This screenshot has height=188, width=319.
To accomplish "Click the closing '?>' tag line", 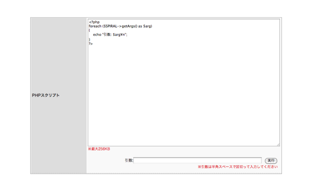I will pos(91,43).
